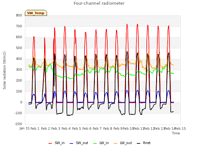
Task: Click the 'Feb 5' x-axis tick label
Action: pyautogui.click(x=77, y=129)
